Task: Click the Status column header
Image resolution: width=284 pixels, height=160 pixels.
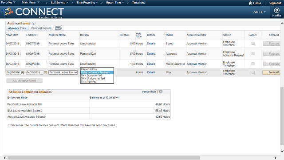Action: point(170,35)
